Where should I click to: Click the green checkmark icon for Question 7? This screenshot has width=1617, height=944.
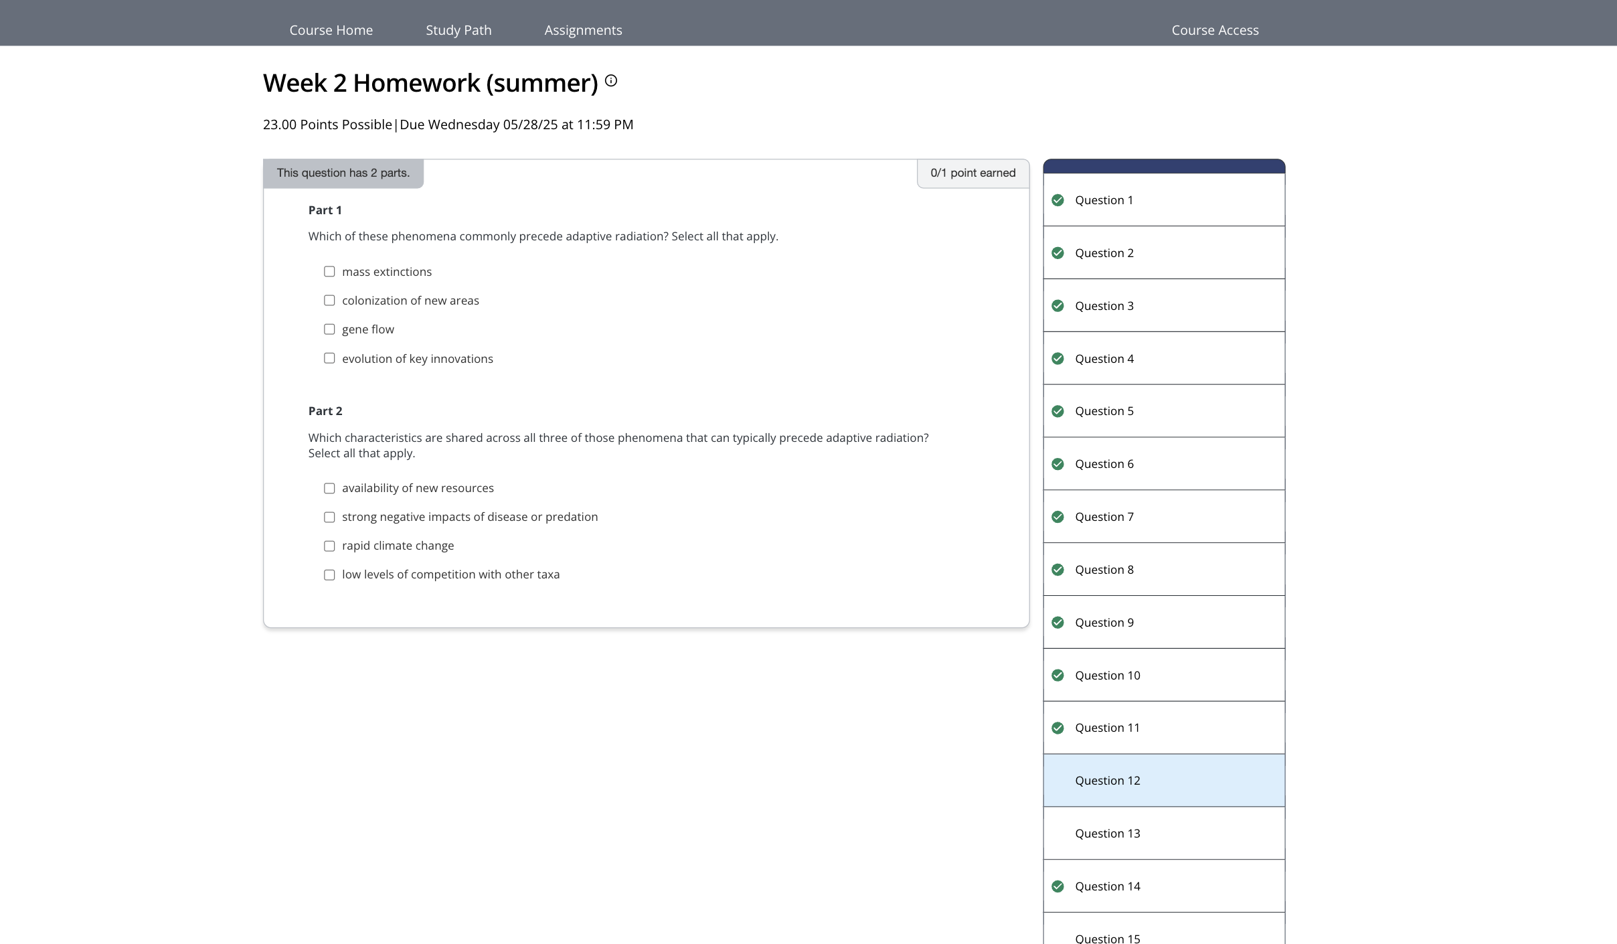pyautogui.click(x=1057, y=517)
